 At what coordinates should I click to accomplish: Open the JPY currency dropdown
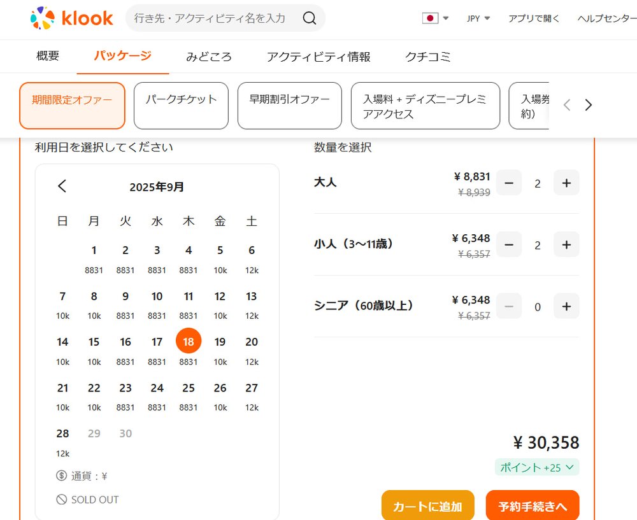(x=477, y=18)
